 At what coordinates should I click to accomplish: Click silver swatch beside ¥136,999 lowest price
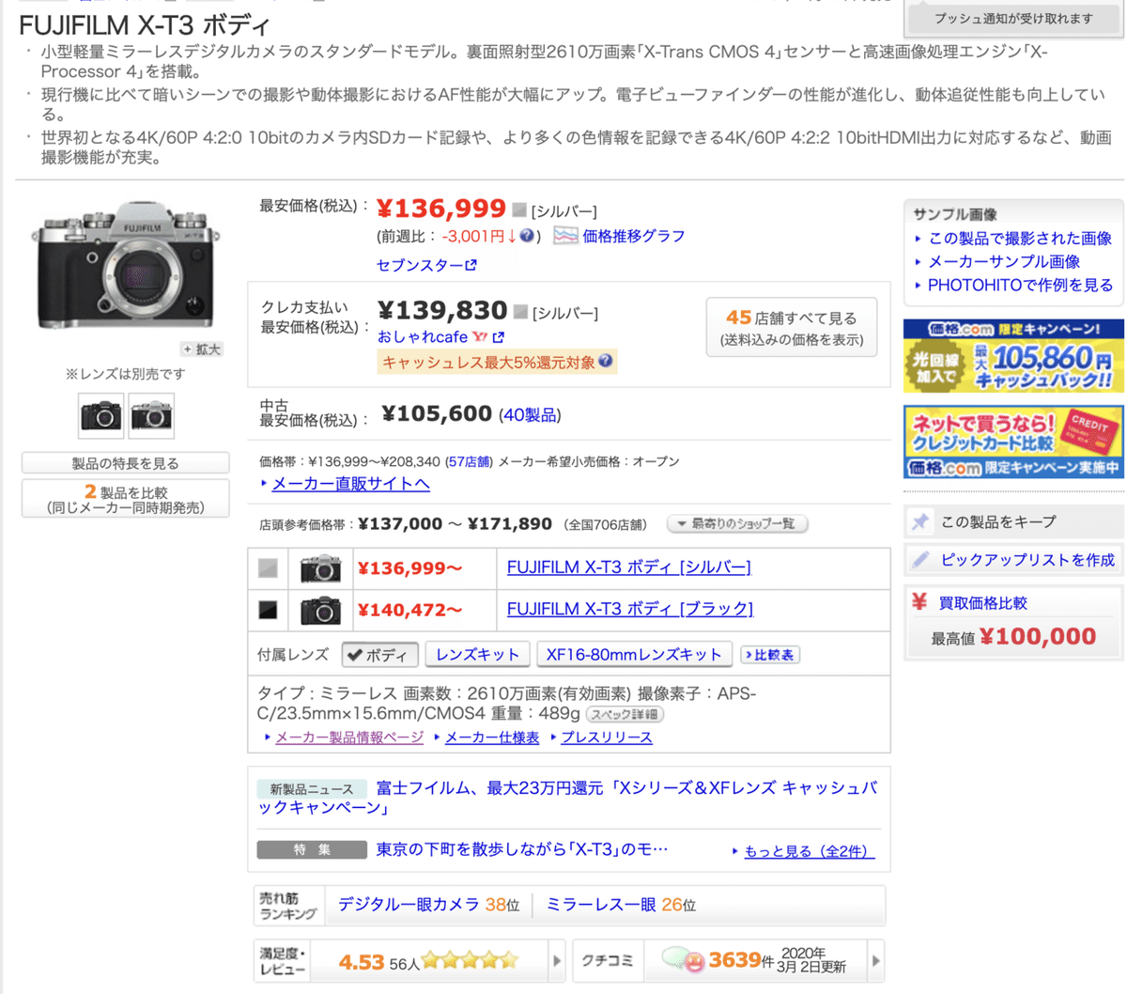click(518, 210)
